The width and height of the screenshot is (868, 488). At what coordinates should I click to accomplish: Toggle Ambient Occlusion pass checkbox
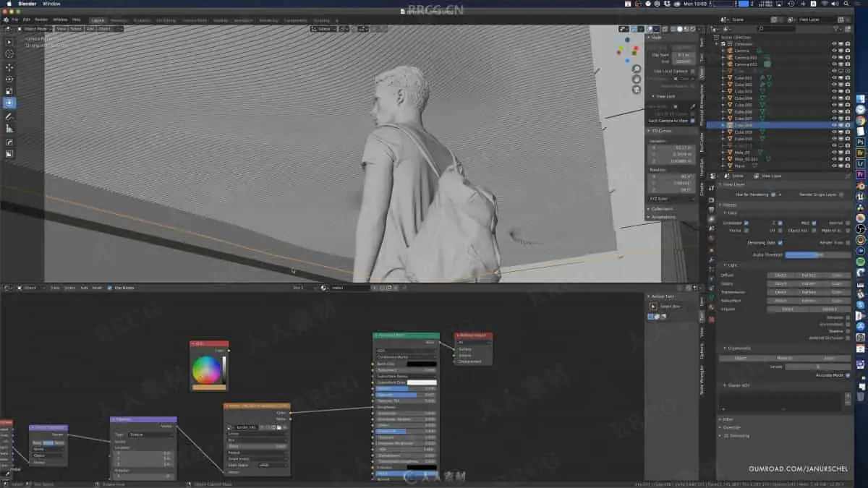[x=848, y=338]
